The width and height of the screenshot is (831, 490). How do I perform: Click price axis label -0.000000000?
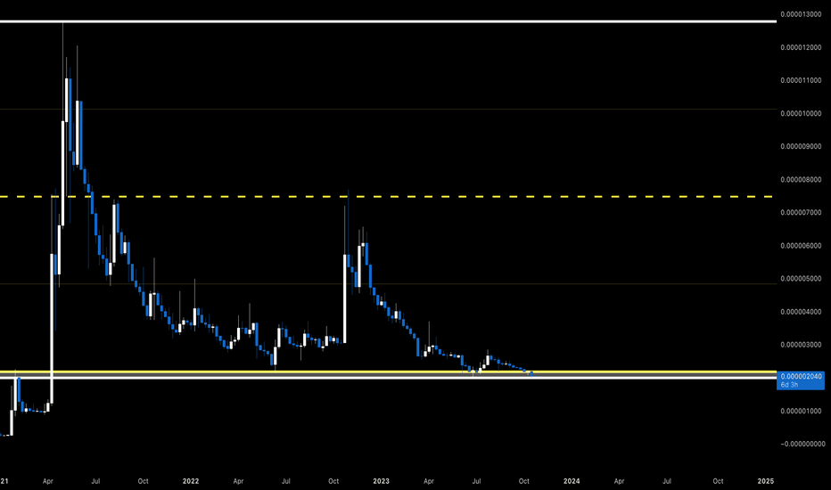point(801,444)
